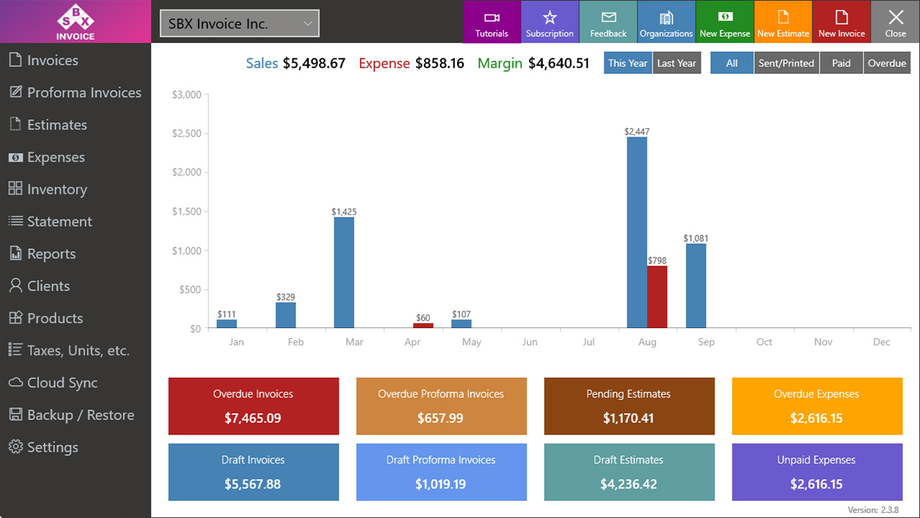The width and height of the screenshot is (920, 518).
Task: Select the This Year filter
Action: click(x=628, y=63)
